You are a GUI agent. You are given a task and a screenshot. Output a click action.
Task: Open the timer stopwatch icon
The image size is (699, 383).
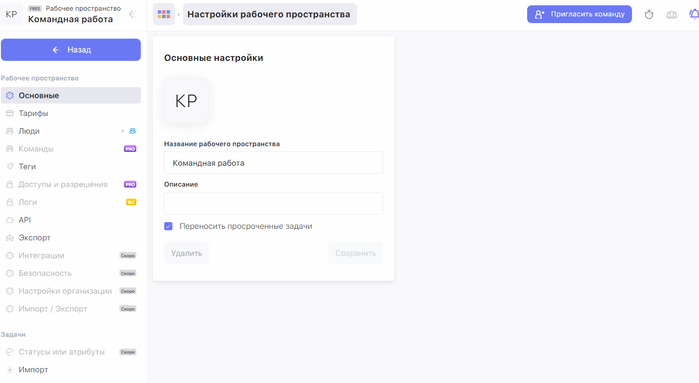pos(649,15)
